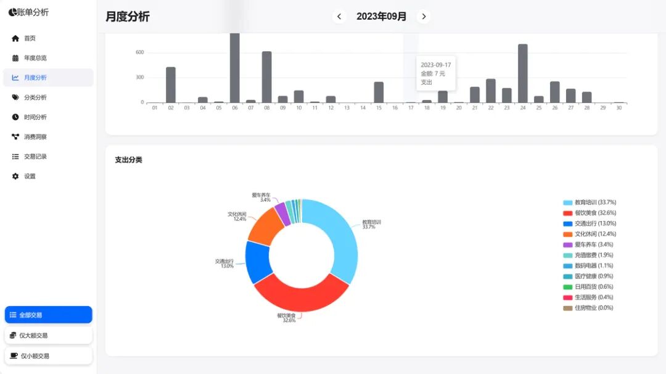This screenshot has height=374, width=666.
Task: Click the bar for day 02
Action: point(171,85)
